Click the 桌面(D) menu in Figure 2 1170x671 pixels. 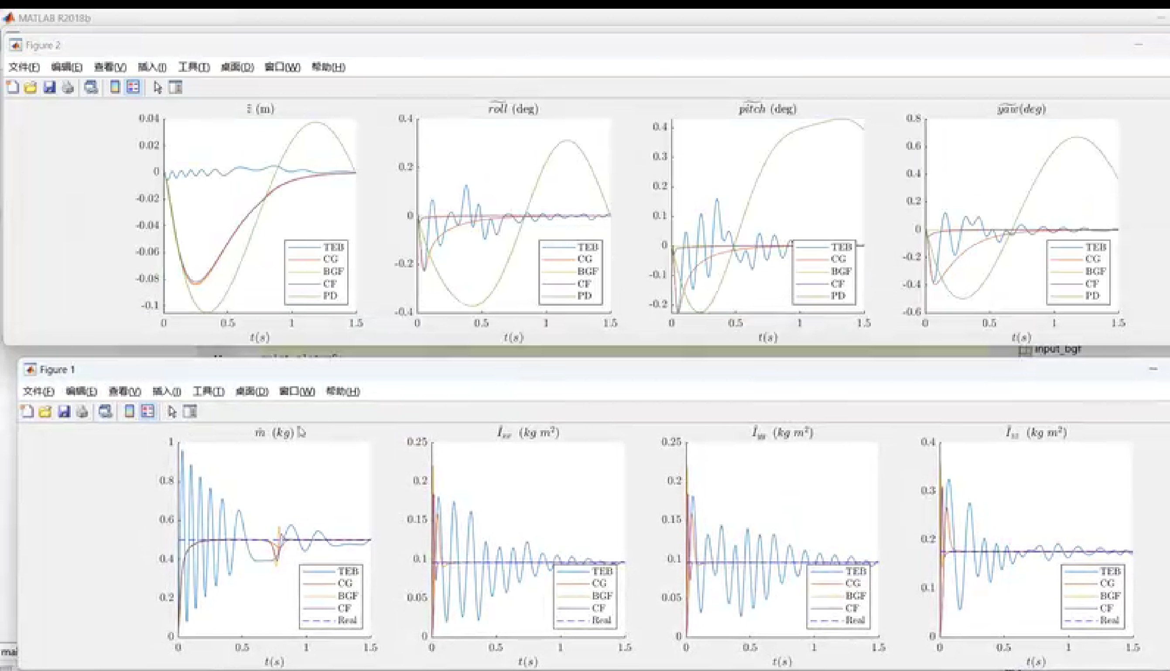coord(237,67)
